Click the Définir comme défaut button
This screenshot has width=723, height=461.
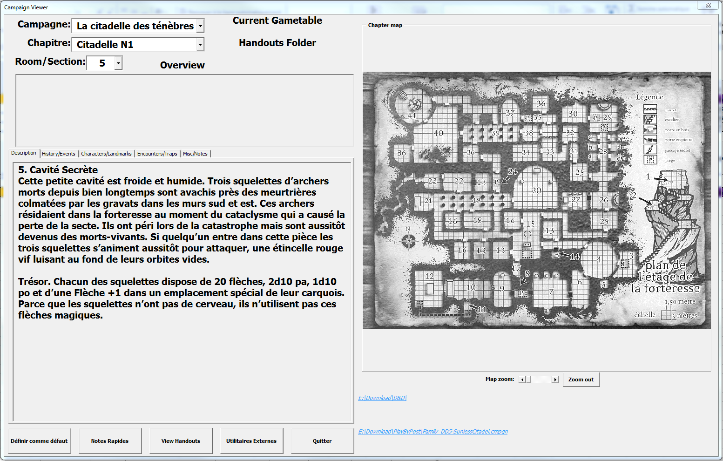click(x=39, y=441)
